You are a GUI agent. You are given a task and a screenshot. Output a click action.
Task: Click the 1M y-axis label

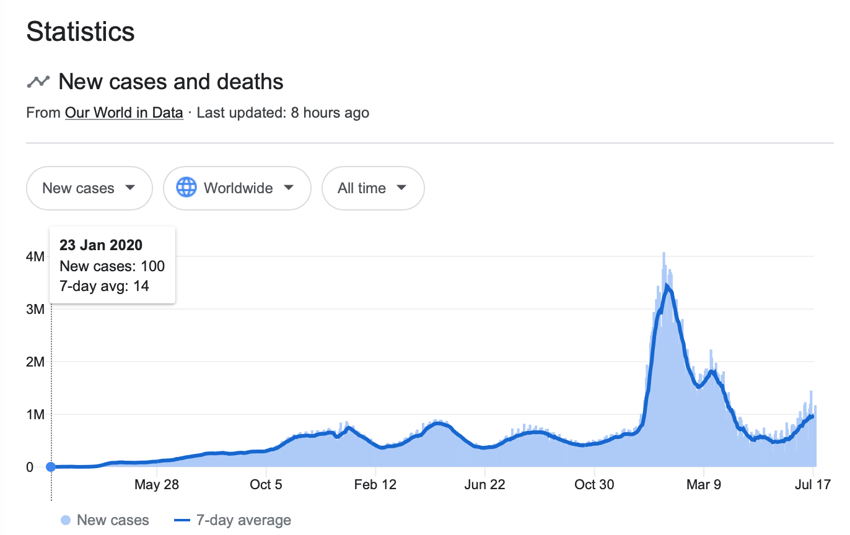click(x=35, y=414)
